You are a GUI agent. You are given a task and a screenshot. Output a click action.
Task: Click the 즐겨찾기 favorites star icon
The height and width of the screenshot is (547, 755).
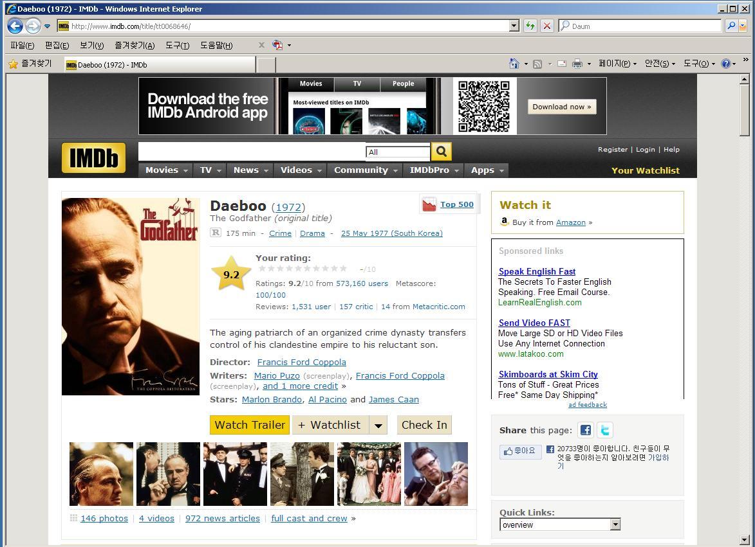coord(13,64)
